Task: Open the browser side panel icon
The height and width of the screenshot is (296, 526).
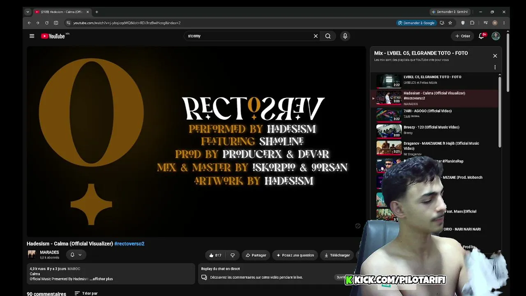Action: pyautogui.click(x=56, y=23)
